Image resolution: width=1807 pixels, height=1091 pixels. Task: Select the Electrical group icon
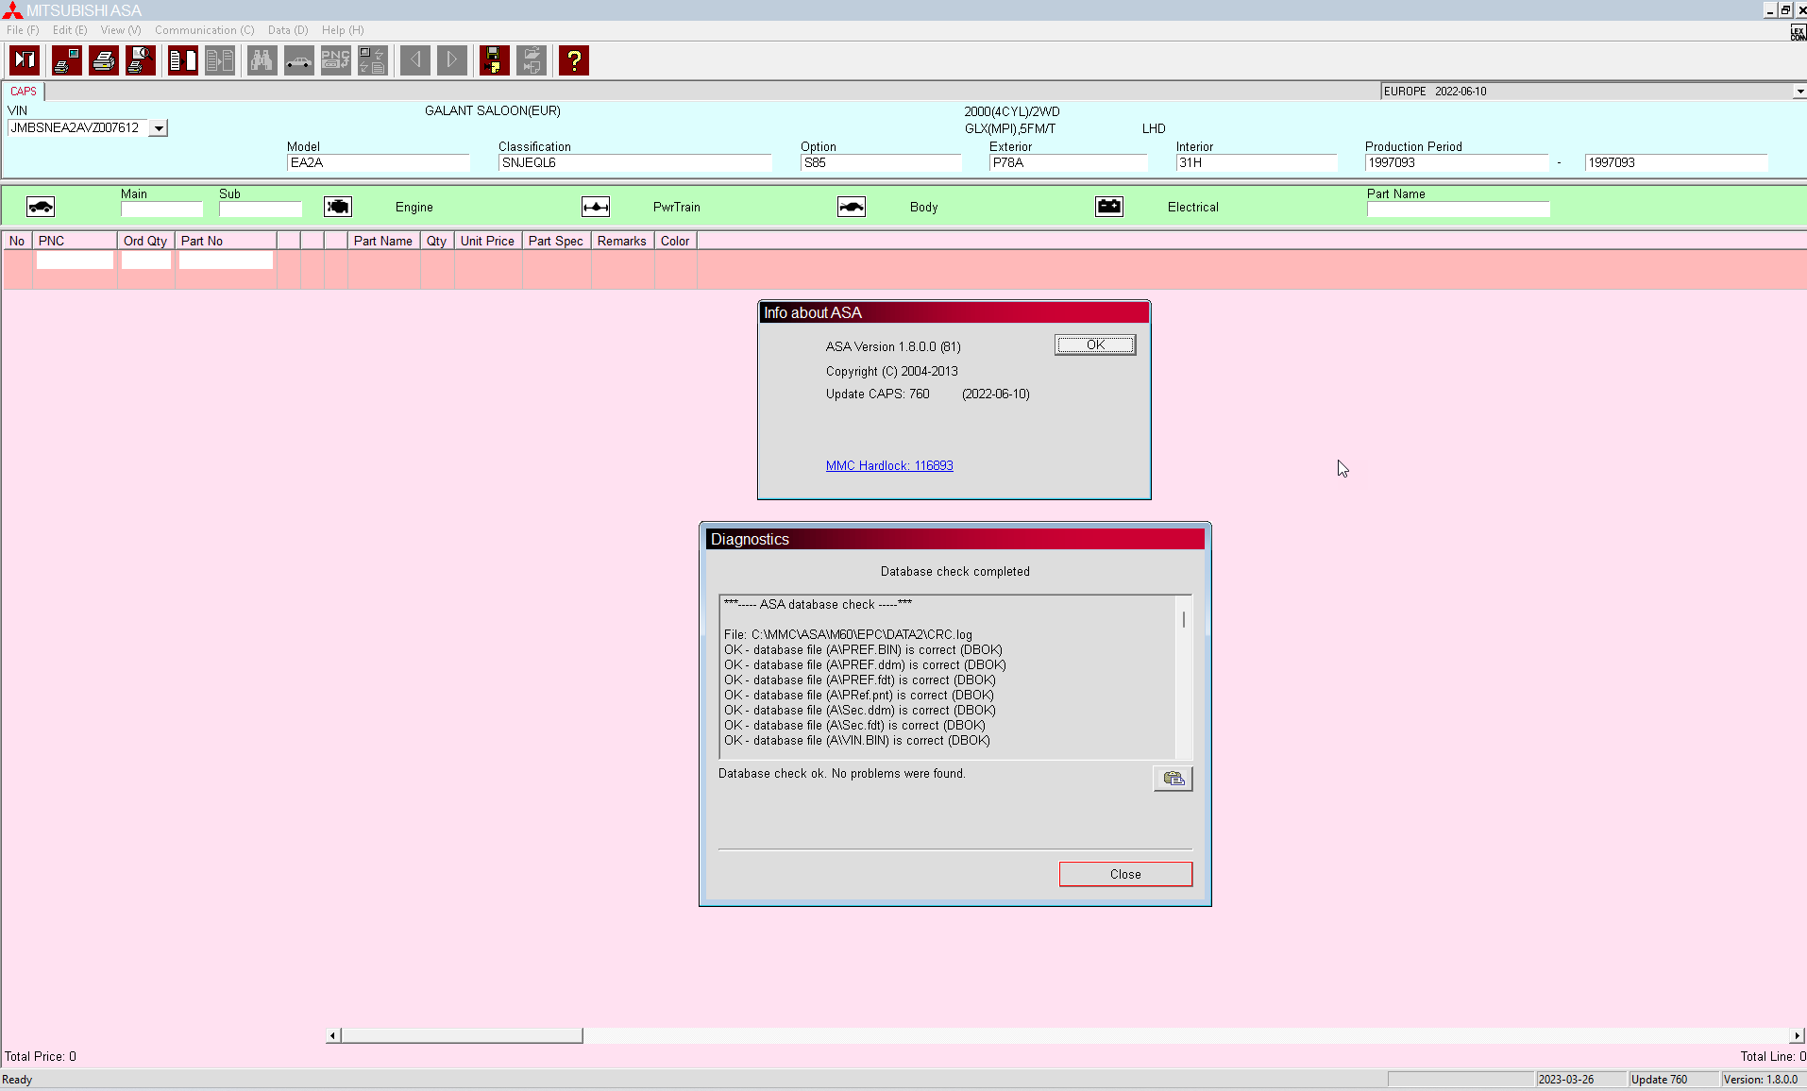coord(1109,207)
